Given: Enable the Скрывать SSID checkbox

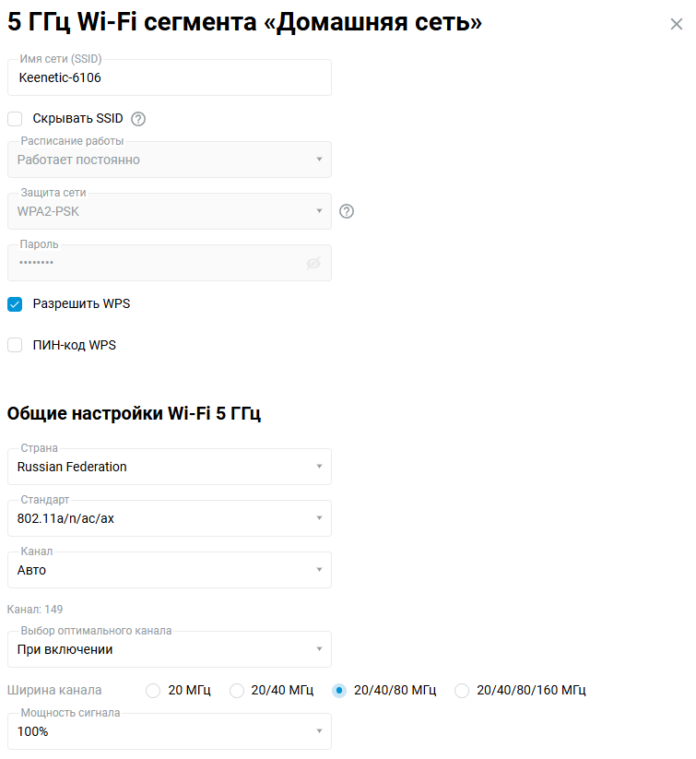Looking at the screenshot, I should point(15,119).
